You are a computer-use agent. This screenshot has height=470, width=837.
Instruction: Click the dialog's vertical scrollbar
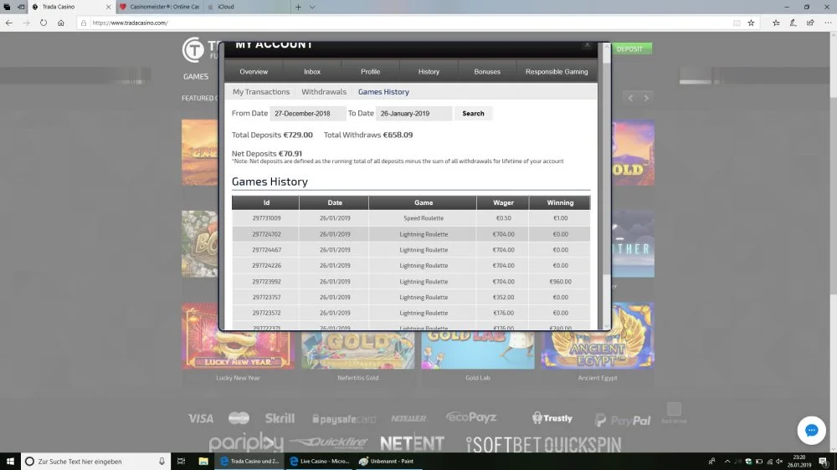(x=606, y=186)
